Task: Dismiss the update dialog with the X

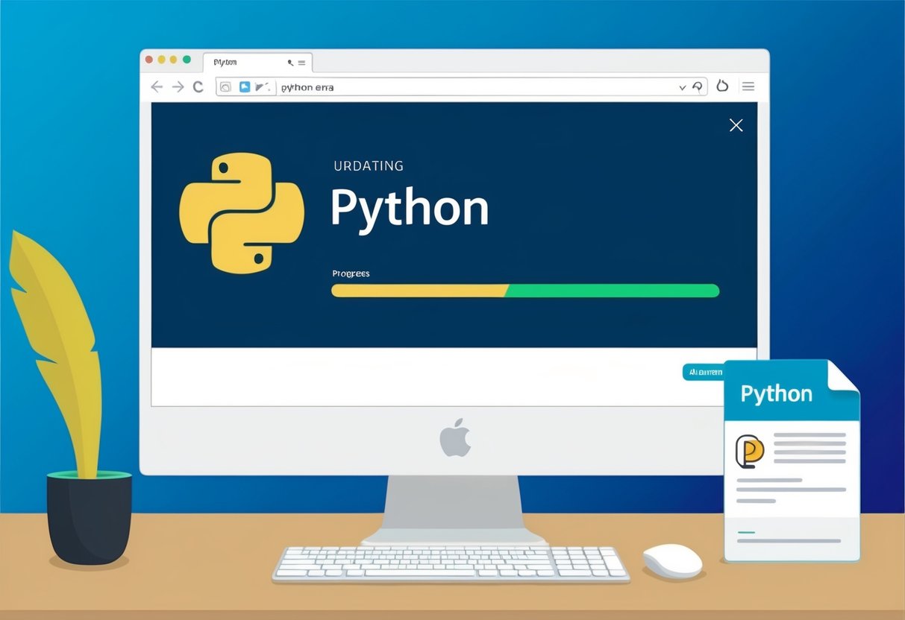Action: (736, 125)
